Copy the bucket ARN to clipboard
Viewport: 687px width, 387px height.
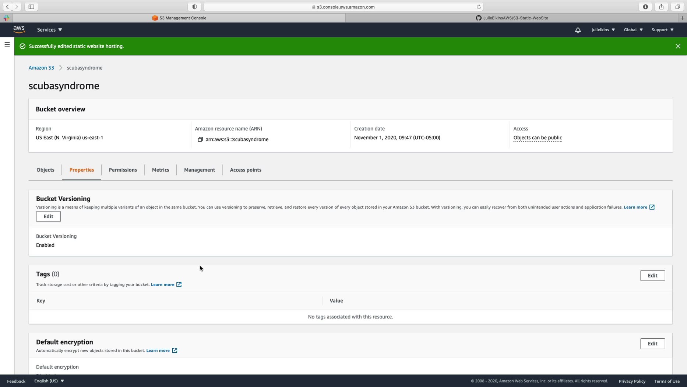[200, 139]
